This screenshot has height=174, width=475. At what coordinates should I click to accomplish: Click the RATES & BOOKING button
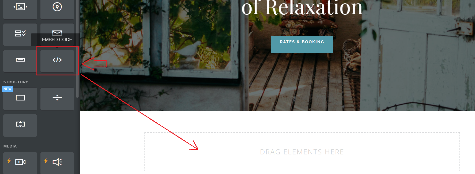click(x=302, y=44)
